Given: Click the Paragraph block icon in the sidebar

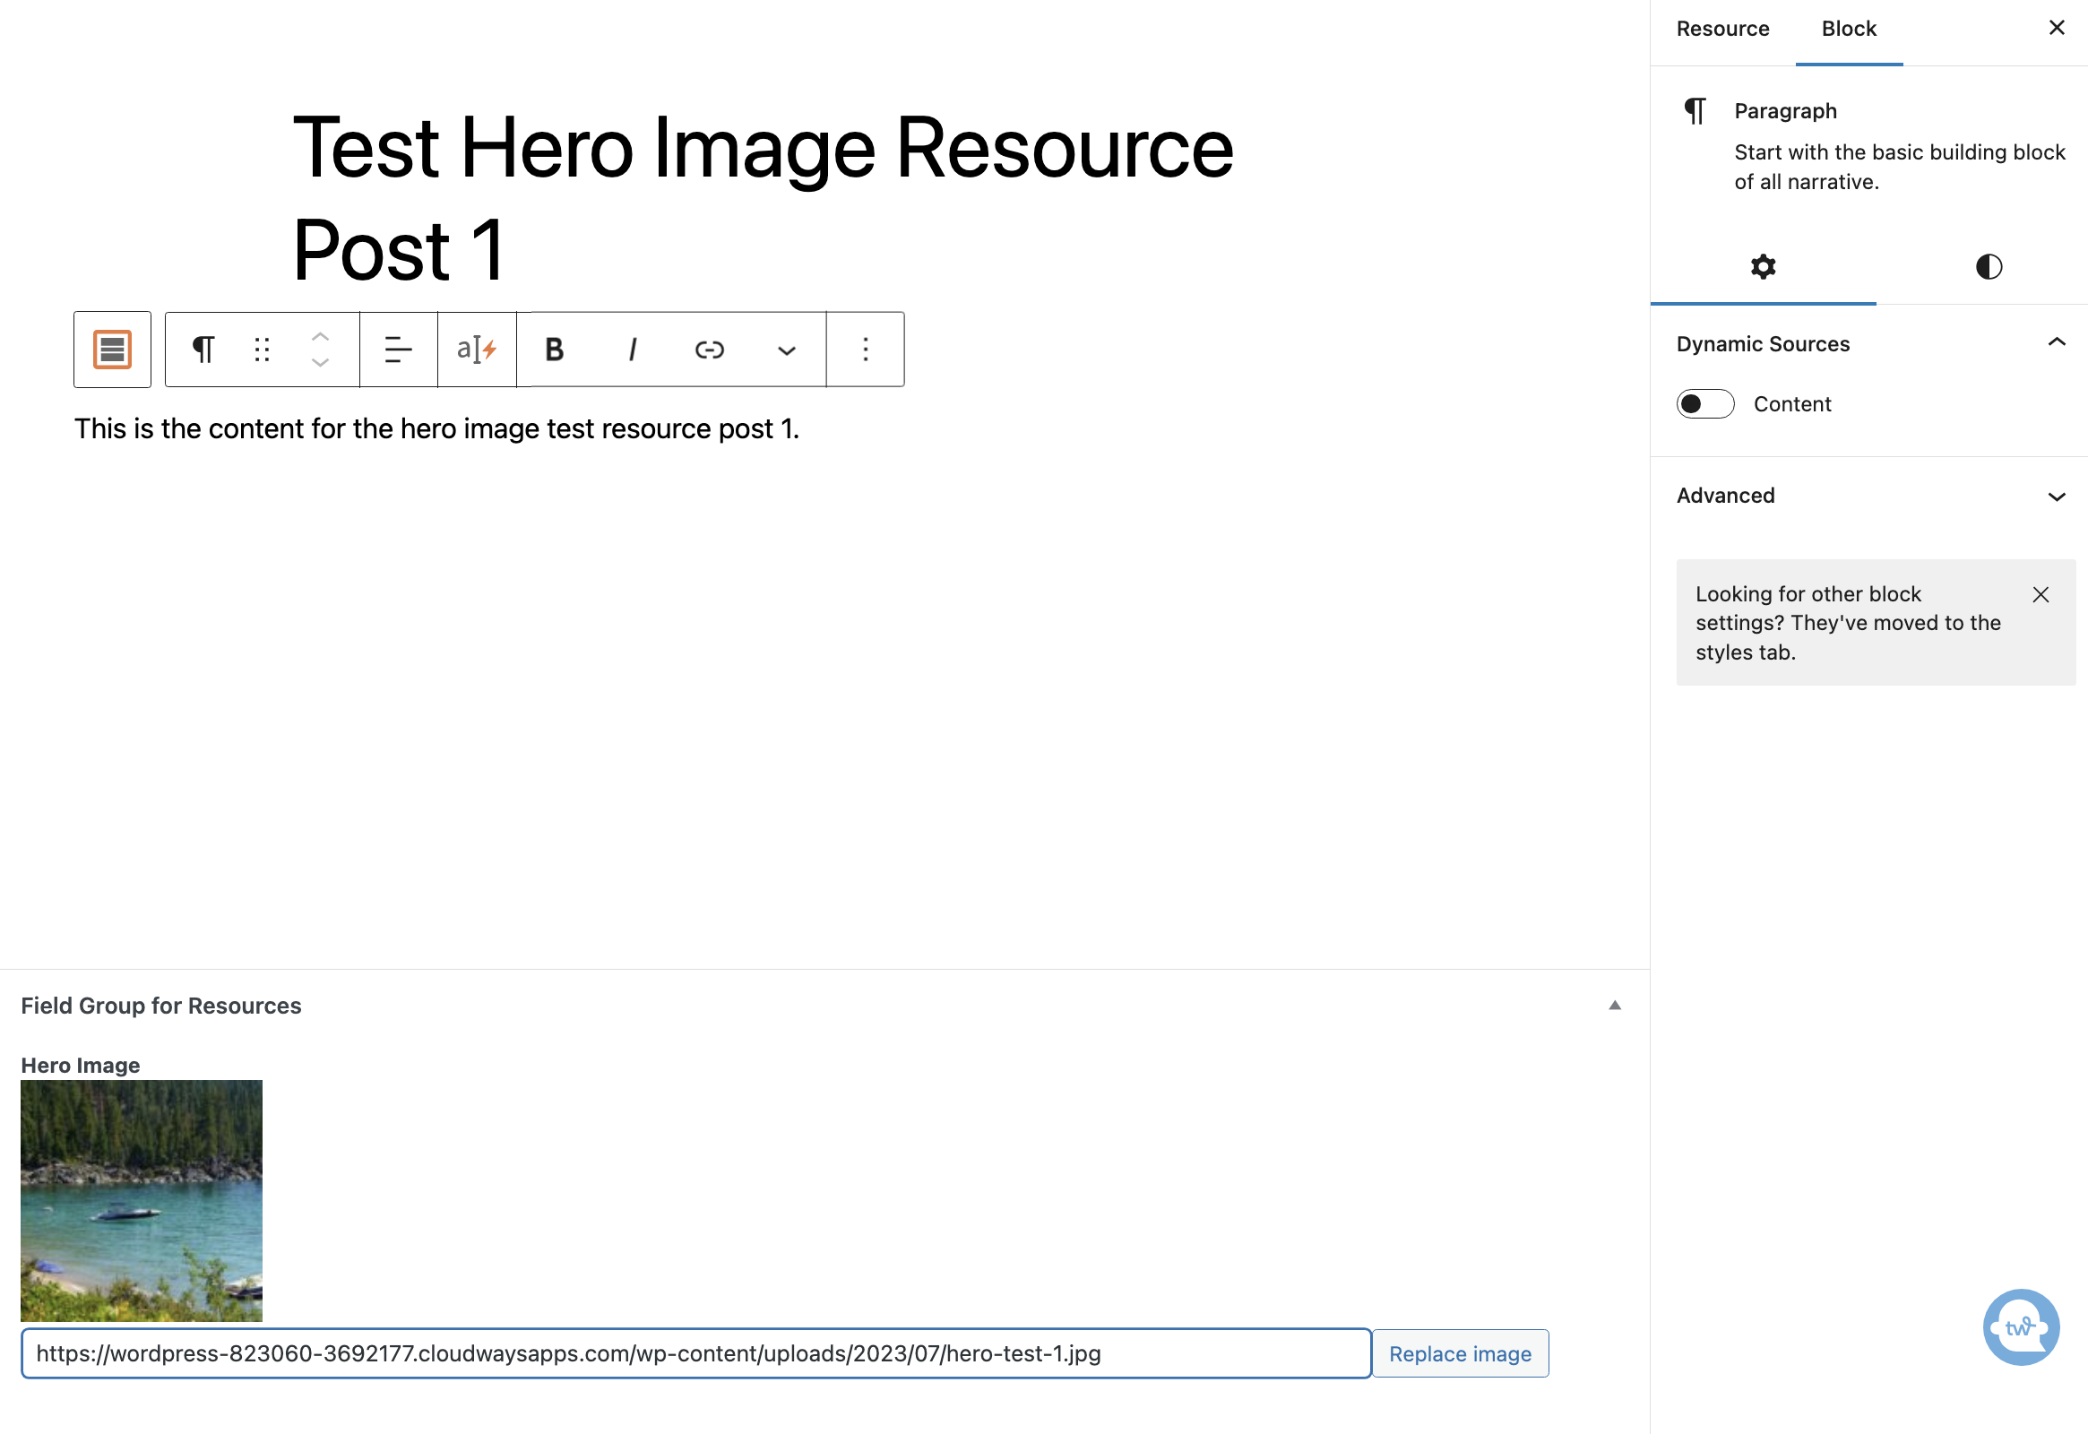Looking at the screenshot, I should click(1695, 110).
